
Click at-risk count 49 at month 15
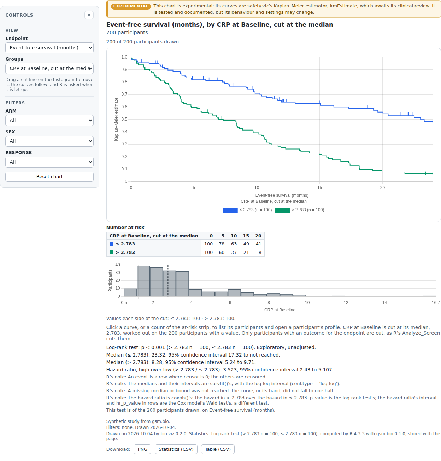coord(246,244)
